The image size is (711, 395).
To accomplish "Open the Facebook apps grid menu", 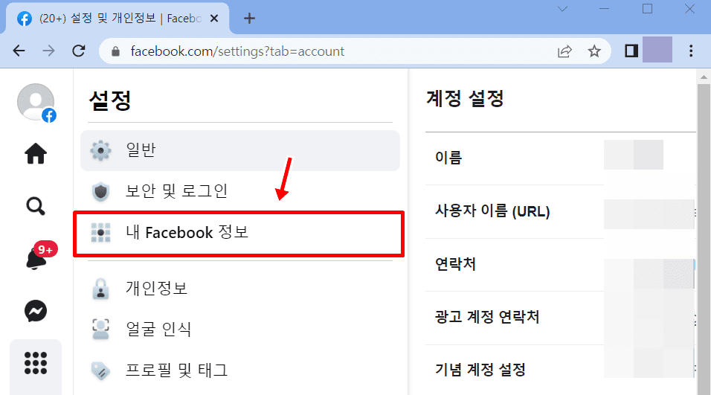I will tap(36, 363).
